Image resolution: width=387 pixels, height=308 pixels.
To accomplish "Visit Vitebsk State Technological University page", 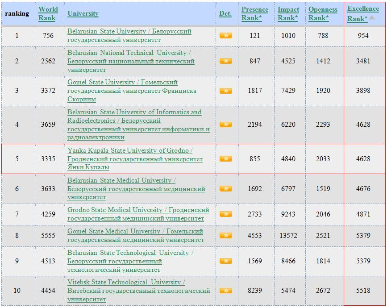I will 139,291.
